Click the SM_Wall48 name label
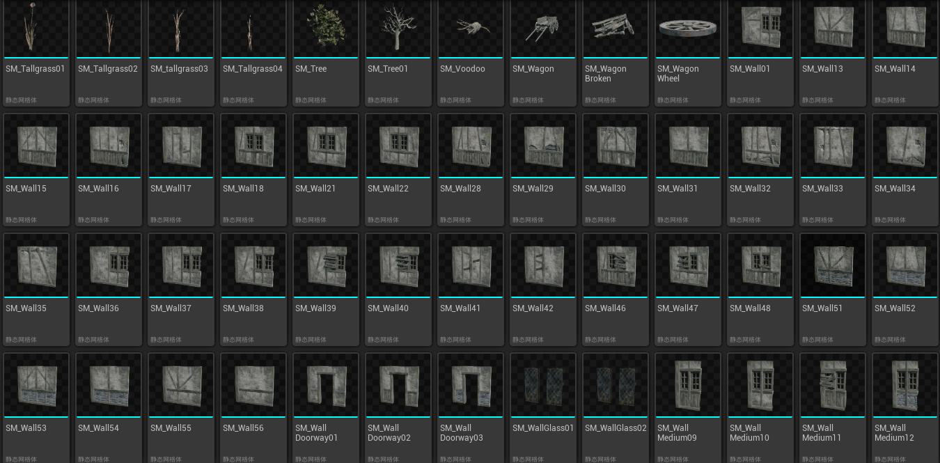The width and height of the screenshot is (940, 463). pyautogui.click(x=750, y=308)
